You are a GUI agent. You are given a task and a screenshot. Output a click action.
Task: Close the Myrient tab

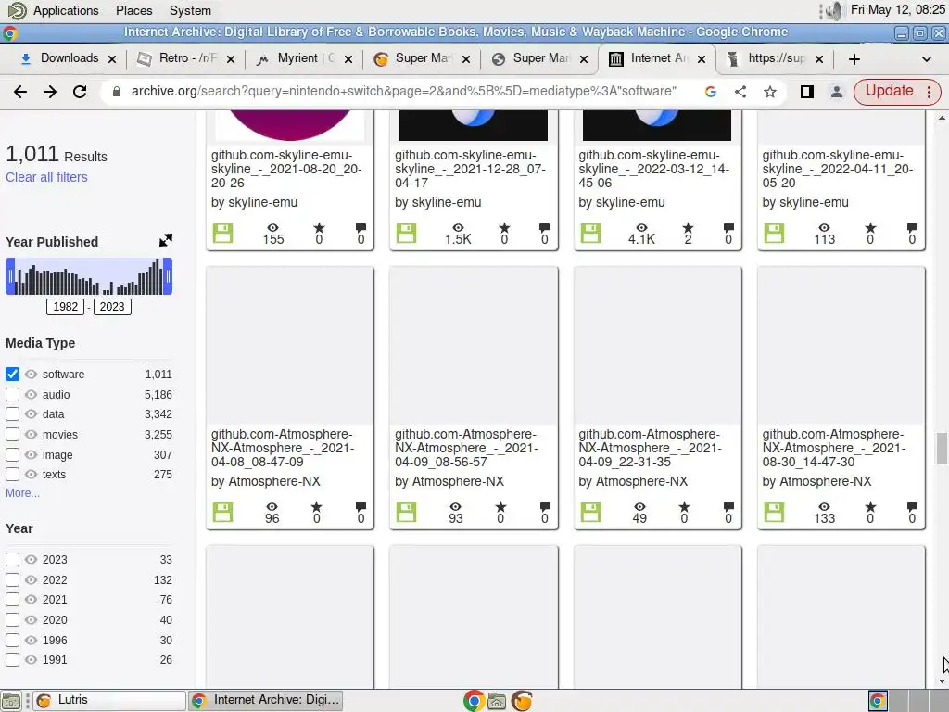pyautogui.click(x=348, y=58)
